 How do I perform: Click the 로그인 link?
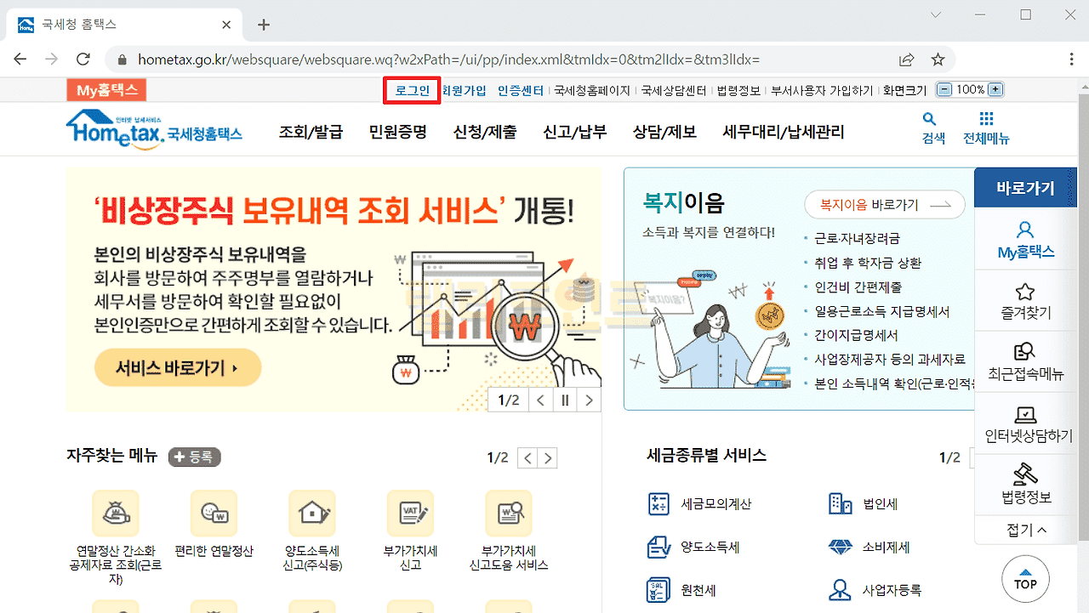413,90
